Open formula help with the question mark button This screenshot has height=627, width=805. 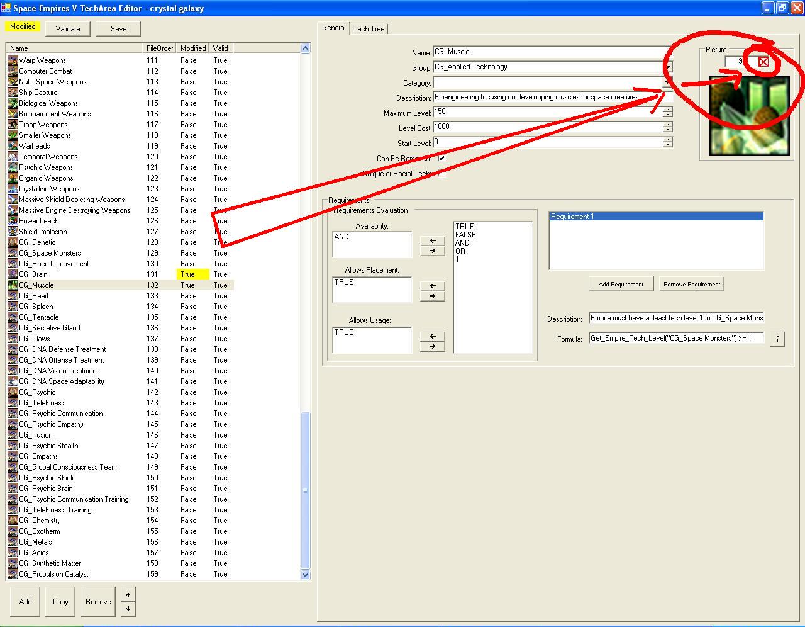tap(777, 339)
